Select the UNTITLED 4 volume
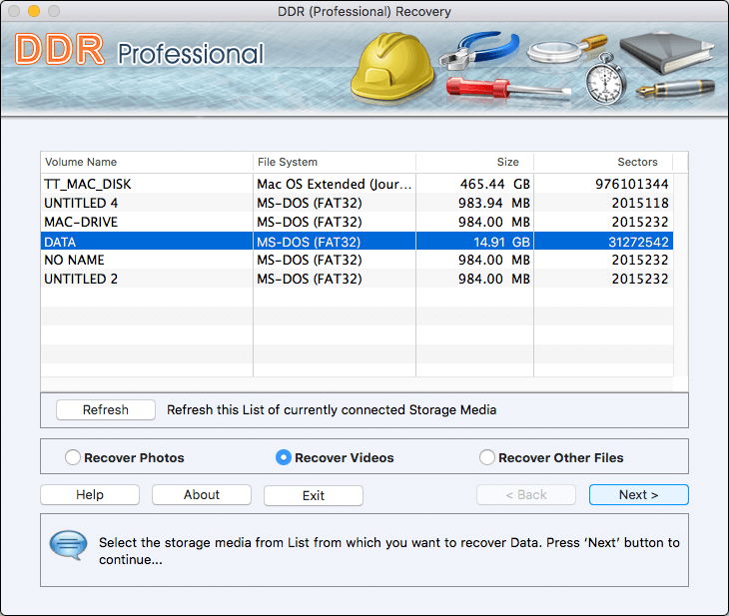This screenshot has width=729, height=616. [x=357, y=203]
